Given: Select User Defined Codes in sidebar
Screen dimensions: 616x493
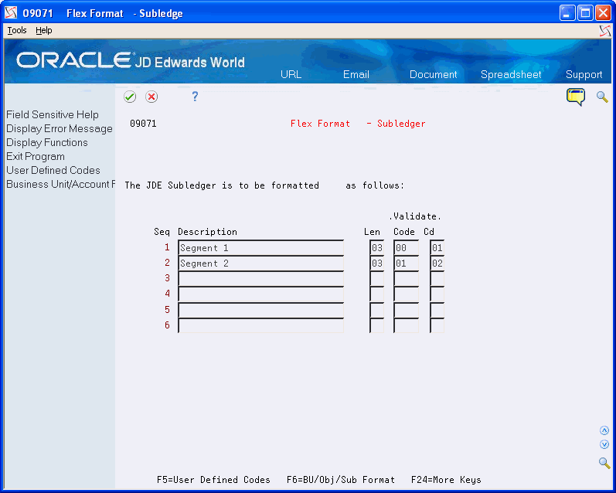Looking at the screenshot, I should tap(53, 170).
